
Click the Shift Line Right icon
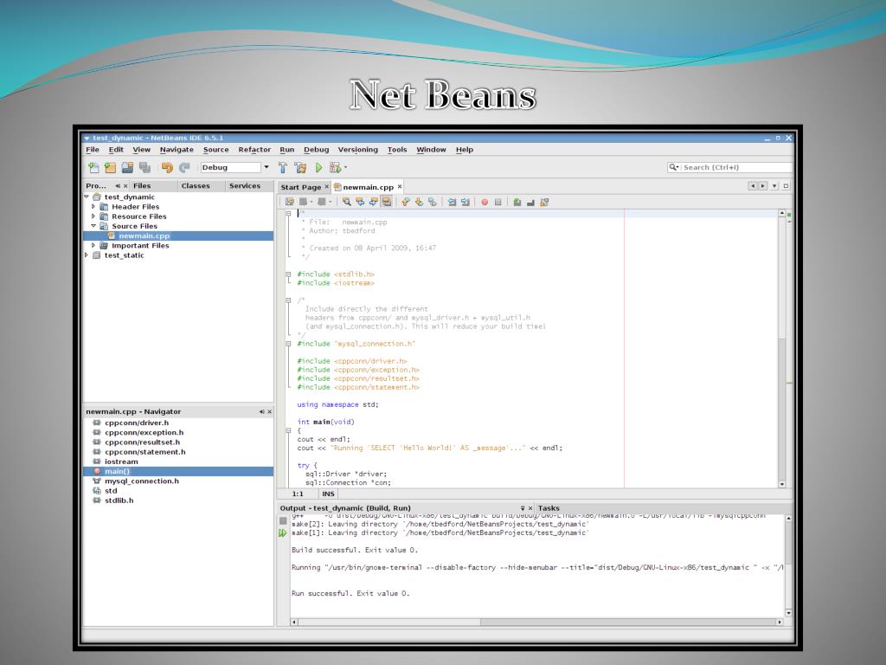tap(465, 202)
